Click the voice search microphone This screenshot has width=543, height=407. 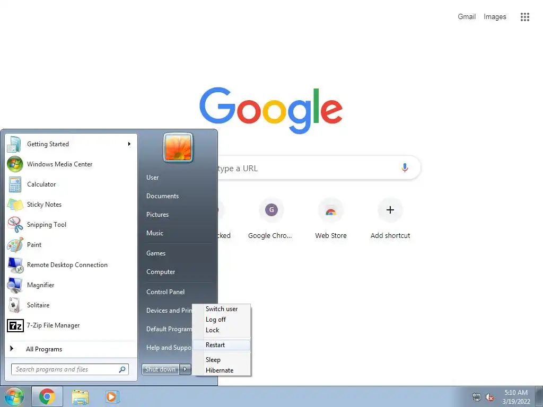tap(405, 168)
